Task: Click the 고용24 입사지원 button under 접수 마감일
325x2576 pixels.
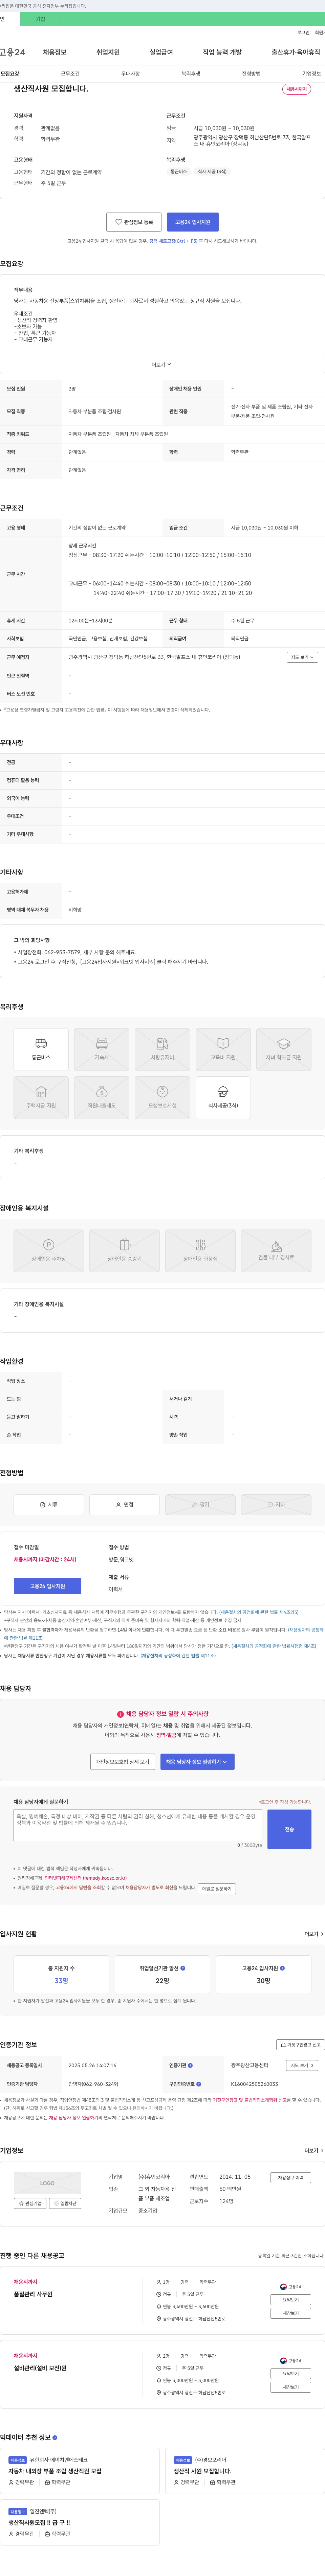Action: pos(47,1586)
